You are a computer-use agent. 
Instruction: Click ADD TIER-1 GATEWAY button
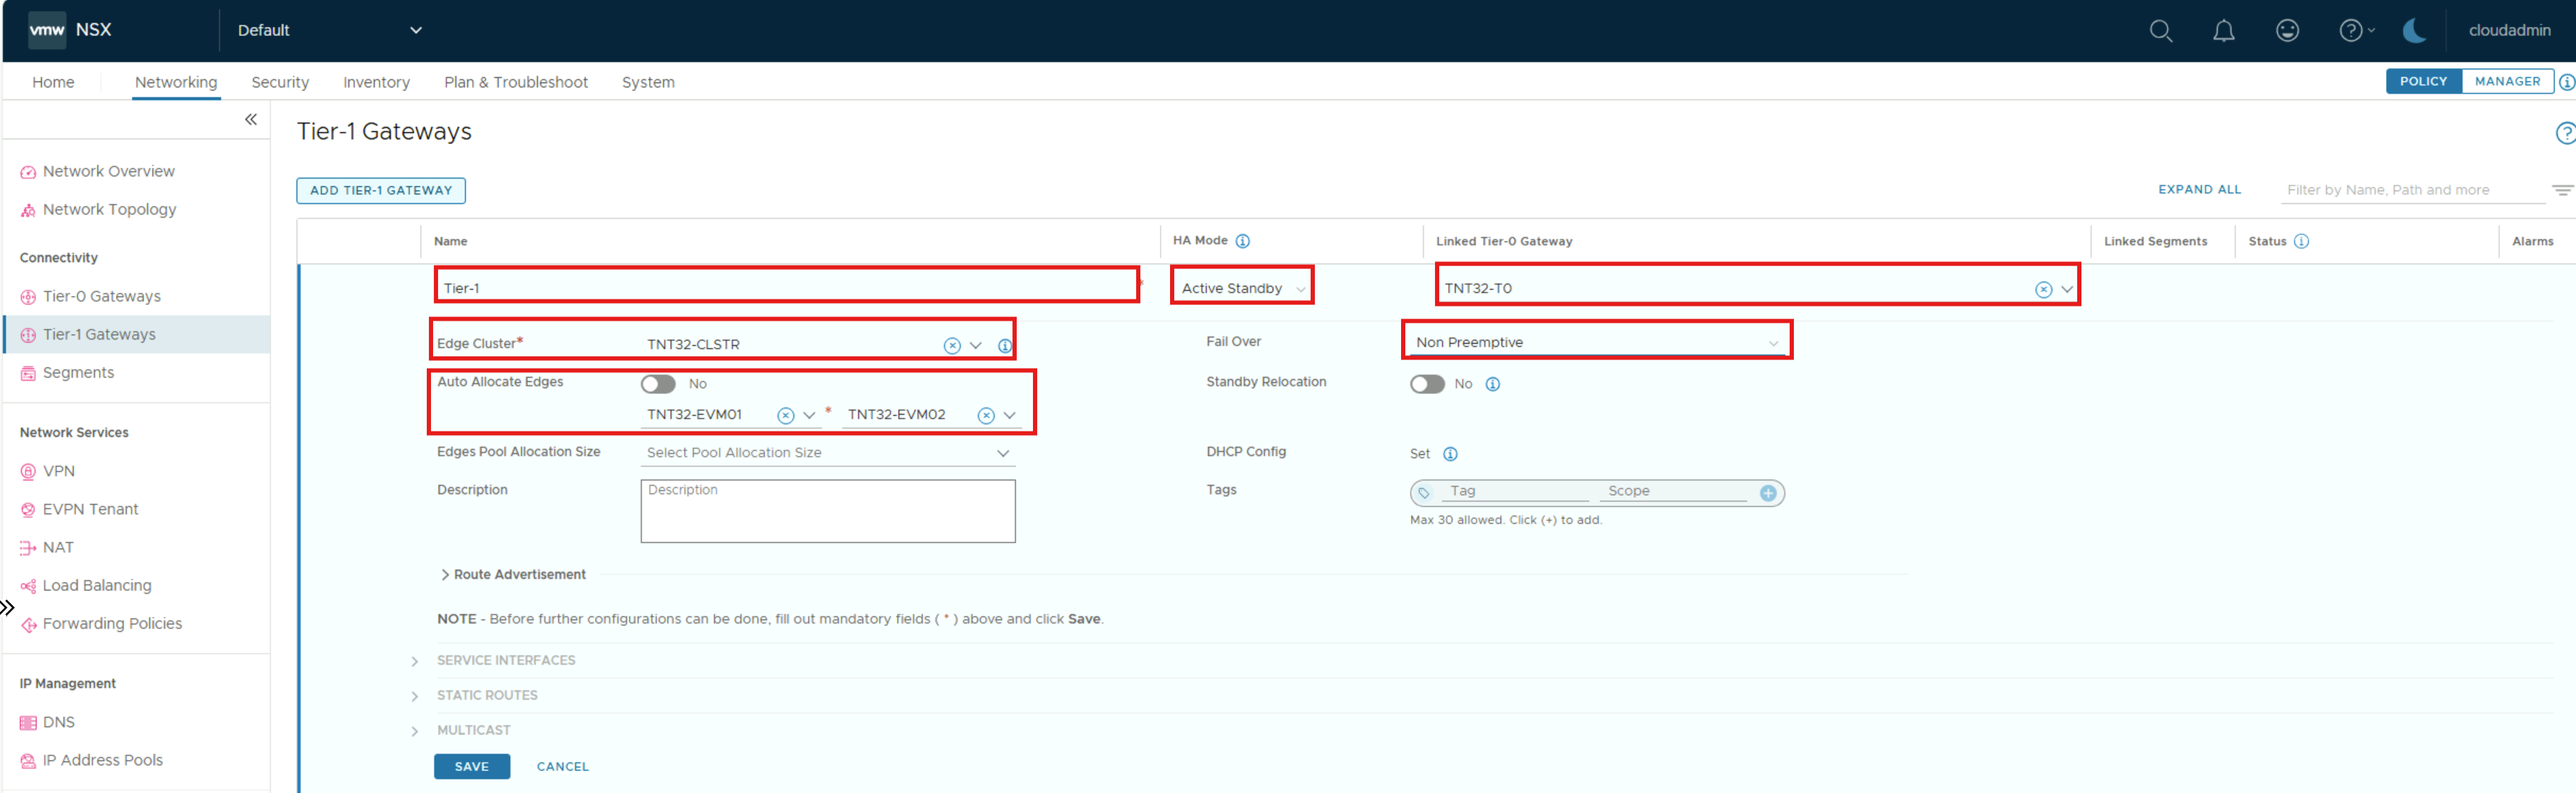click(x=381, y=190)
